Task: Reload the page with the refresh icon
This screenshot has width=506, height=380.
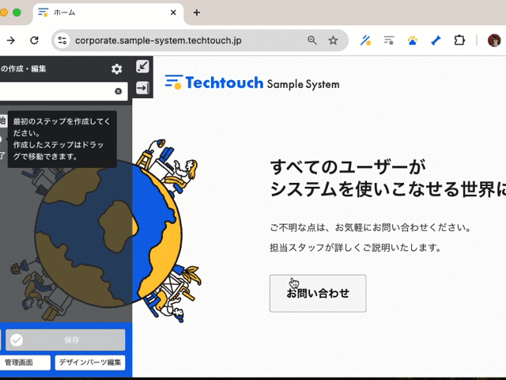Action: coord(34,40)
